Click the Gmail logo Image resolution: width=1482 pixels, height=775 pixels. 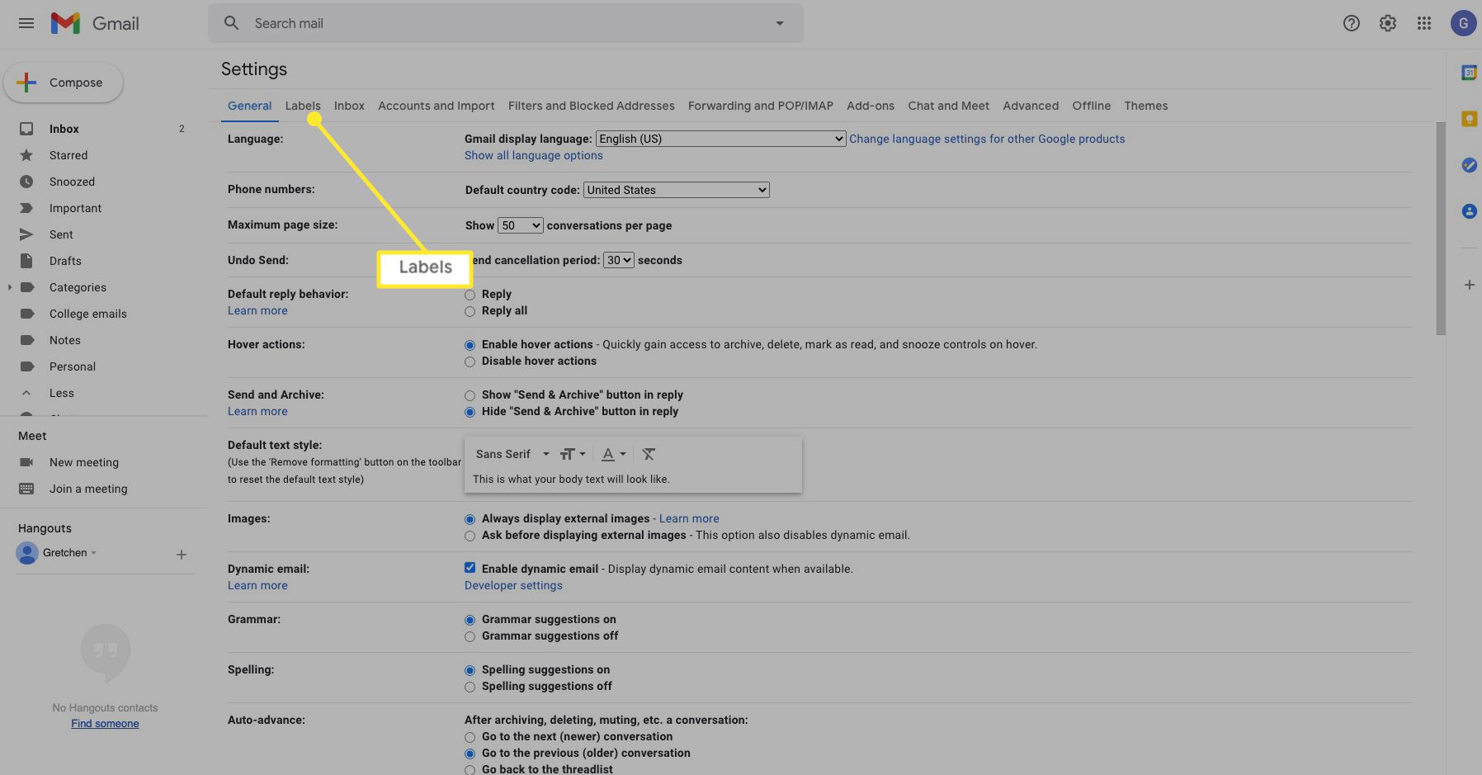(95, 23)
